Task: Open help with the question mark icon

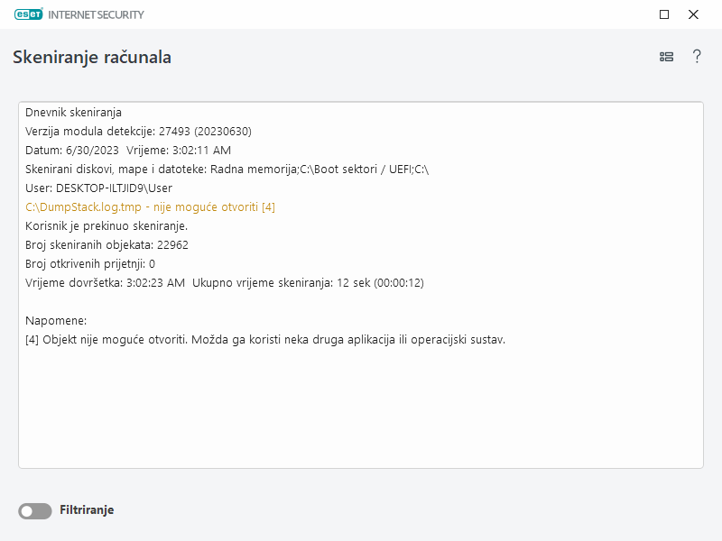Action: pos(697,57)
